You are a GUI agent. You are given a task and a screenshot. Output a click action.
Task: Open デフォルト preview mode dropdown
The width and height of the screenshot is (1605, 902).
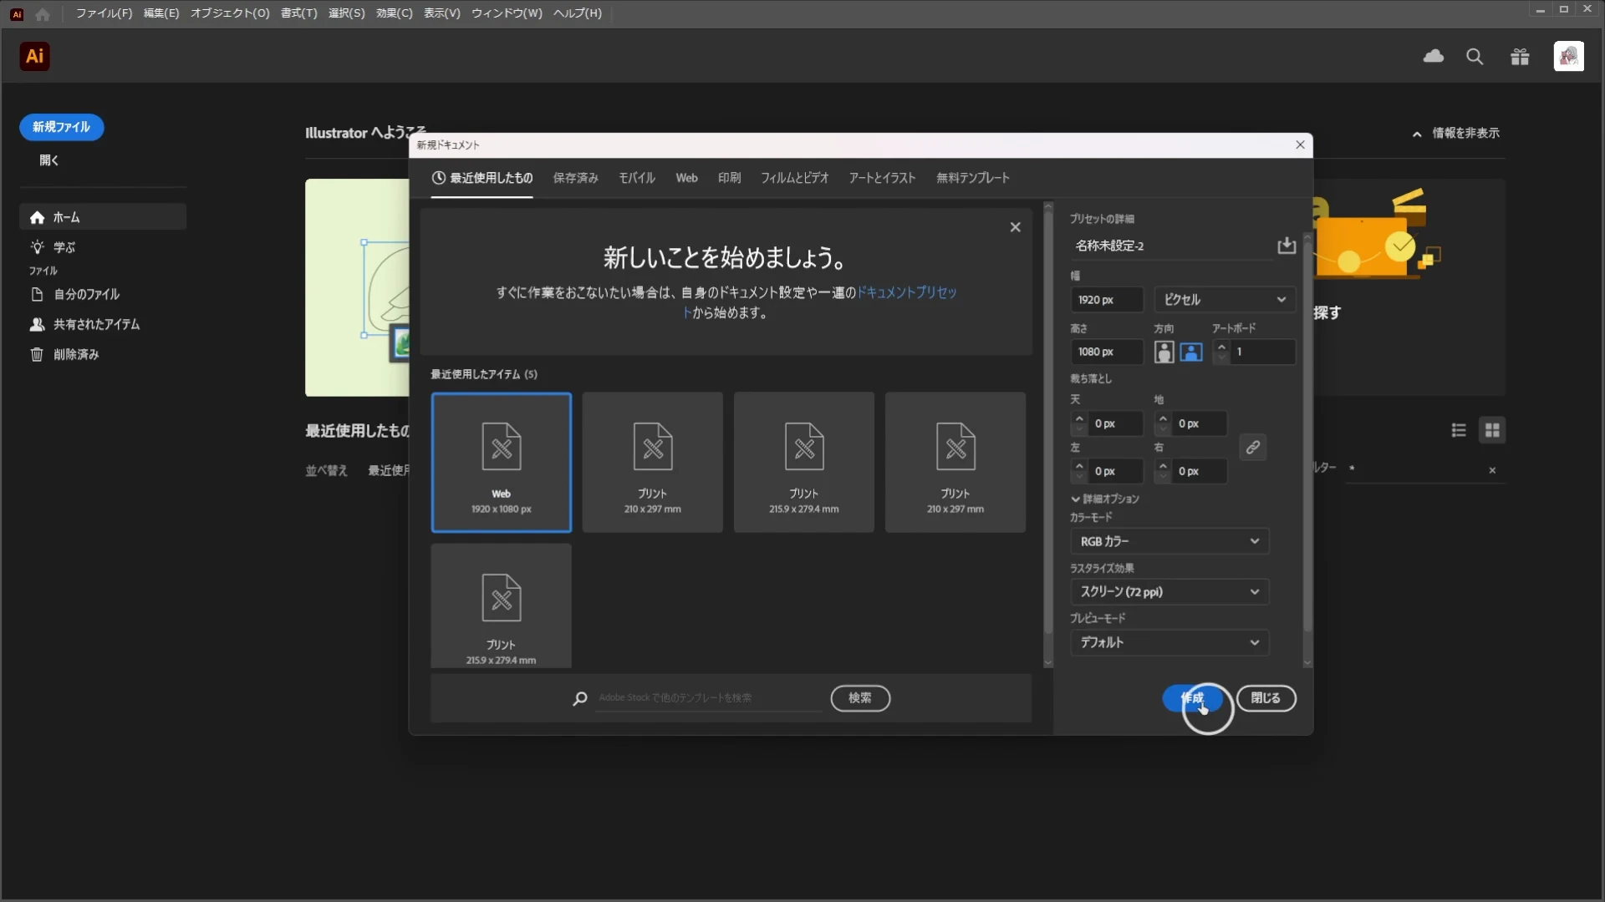(1169, 643)
